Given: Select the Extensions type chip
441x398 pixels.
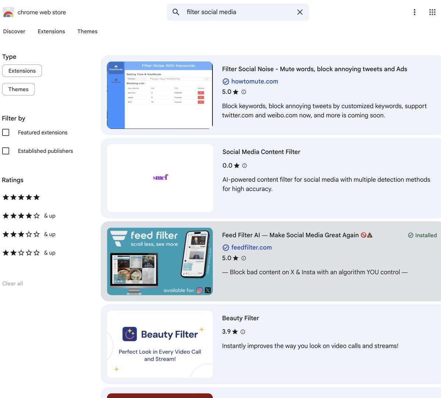Looking at the screenshot, I should pyautogui.click(x=22, y=71).
